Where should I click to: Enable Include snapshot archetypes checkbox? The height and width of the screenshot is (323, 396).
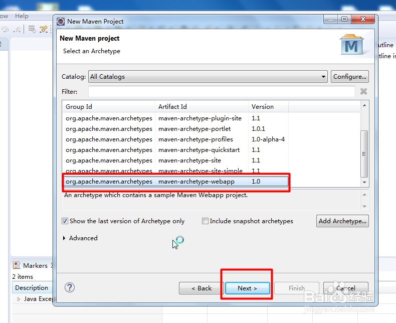pos(205,221)
